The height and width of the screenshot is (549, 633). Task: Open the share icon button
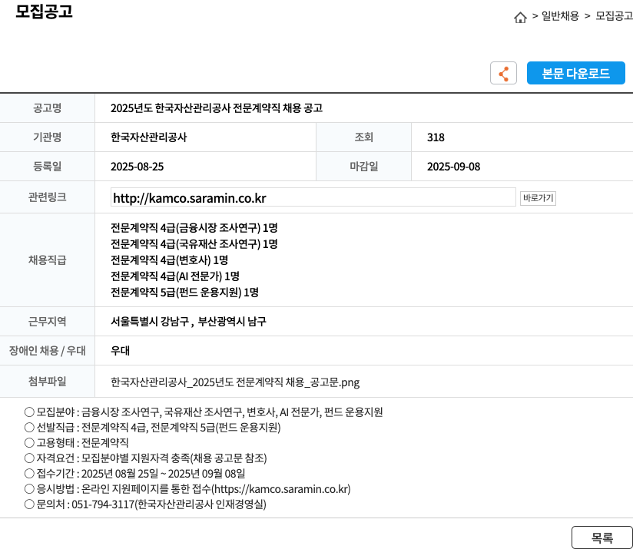(503, 73)
